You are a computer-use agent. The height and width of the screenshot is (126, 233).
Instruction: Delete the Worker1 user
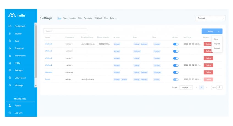click(x=208, y=65)
